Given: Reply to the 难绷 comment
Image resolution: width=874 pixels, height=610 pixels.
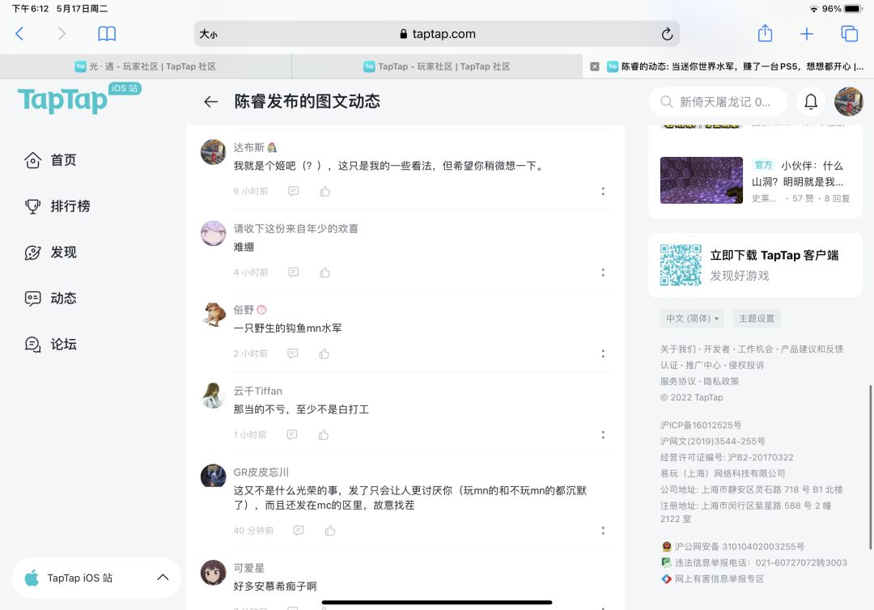Looking at the screenshot, I should click(293, 273).
